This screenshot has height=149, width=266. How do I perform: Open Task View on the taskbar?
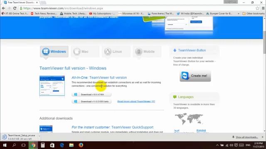coord(24,145)
